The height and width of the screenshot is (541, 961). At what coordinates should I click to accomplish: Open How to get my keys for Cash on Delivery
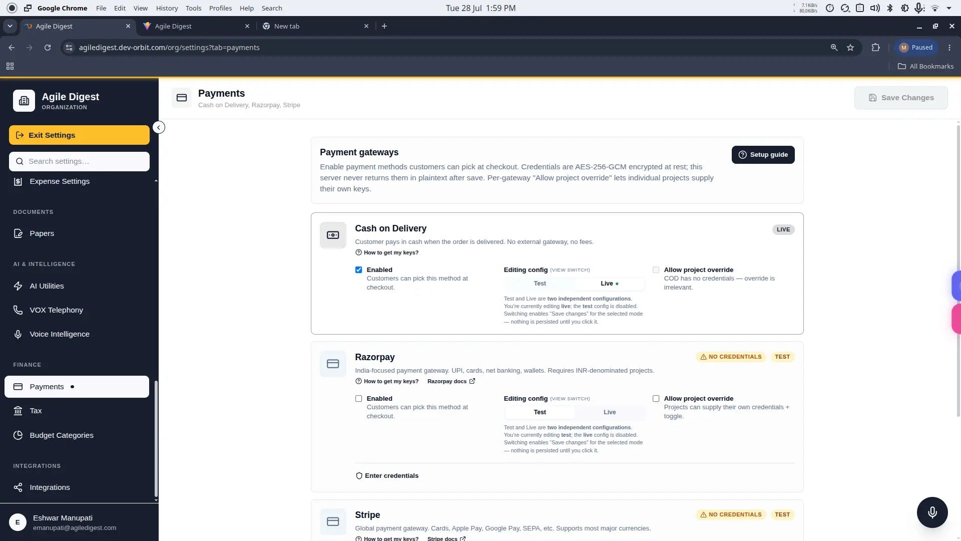tap(387, 252)
